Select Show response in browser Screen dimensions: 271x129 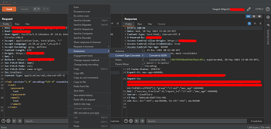(x=89, y=42)
